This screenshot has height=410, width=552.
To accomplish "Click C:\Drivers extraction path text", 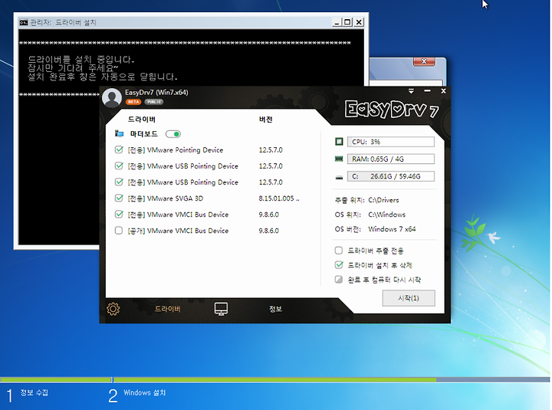I will [383, 200].
